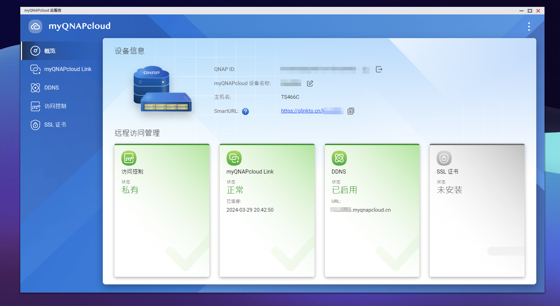The height and width of the screenshot is (306, 560).
Task: Click the 私有 status on the 访问控制 card
Action: [130, 190]
